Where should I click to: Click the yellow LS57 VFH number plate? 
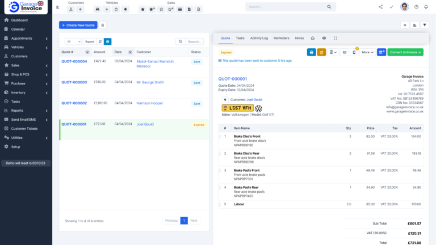(x=236, y=108)
